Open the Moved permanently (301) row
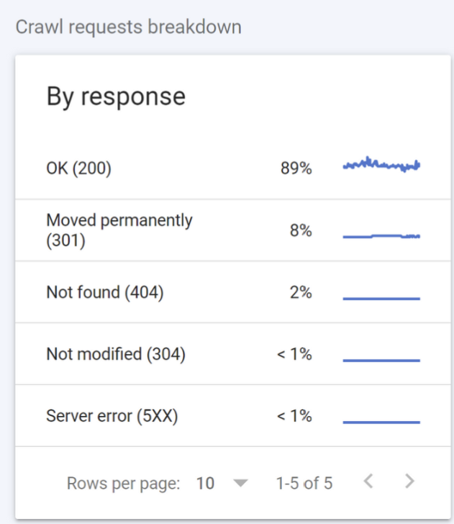454x524 pixels. [233, 230]
